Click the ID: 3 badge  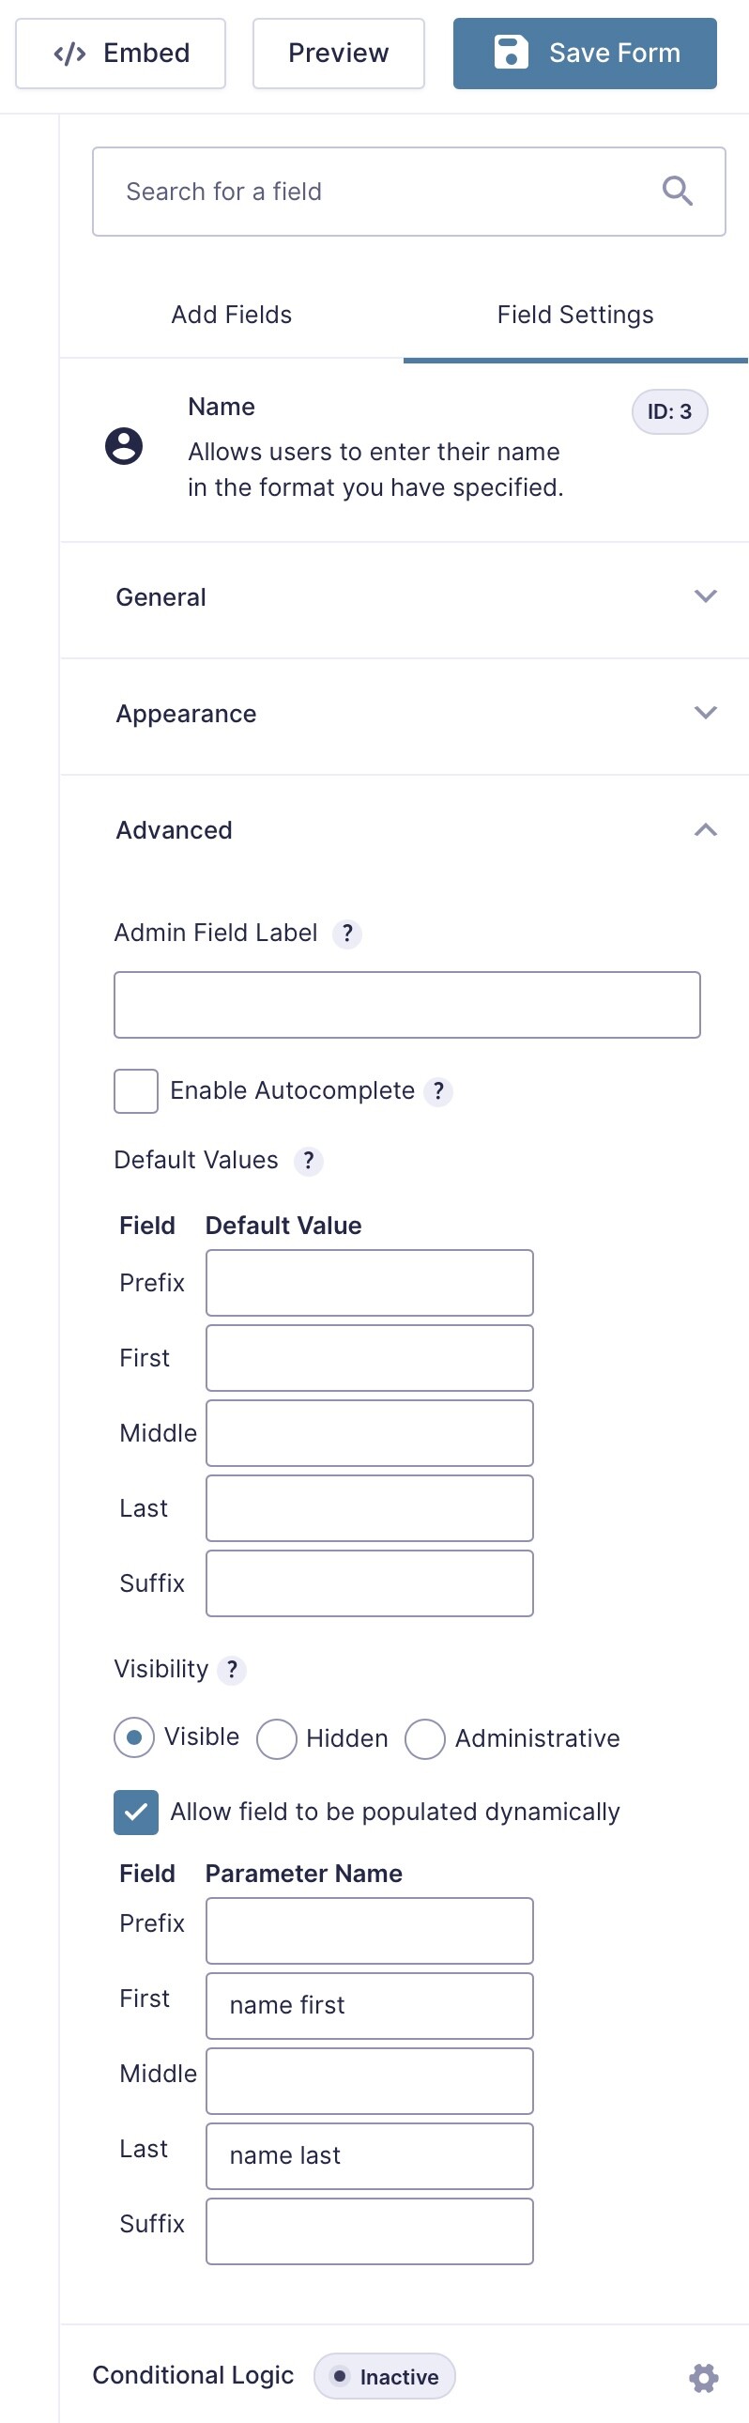pyautogui.click(x=669, y=412)
